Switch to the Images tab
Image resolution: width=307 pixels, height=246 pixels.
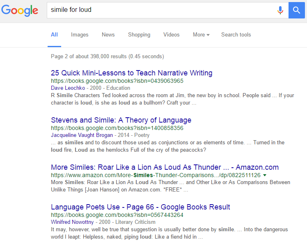point(80,35)
